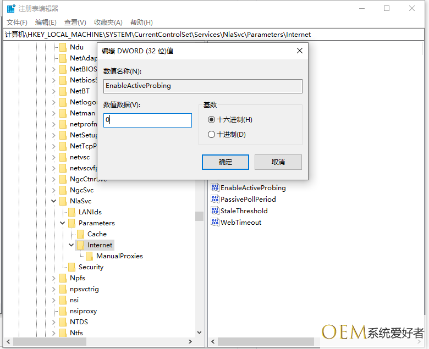Screen dimensions: 429x349
Task: Click the Security folder icon
Action: click(x=71, y=267)
